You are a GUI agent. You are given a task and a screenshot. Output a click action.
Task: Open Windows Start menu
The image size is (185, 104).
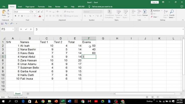tap(3, 101)
